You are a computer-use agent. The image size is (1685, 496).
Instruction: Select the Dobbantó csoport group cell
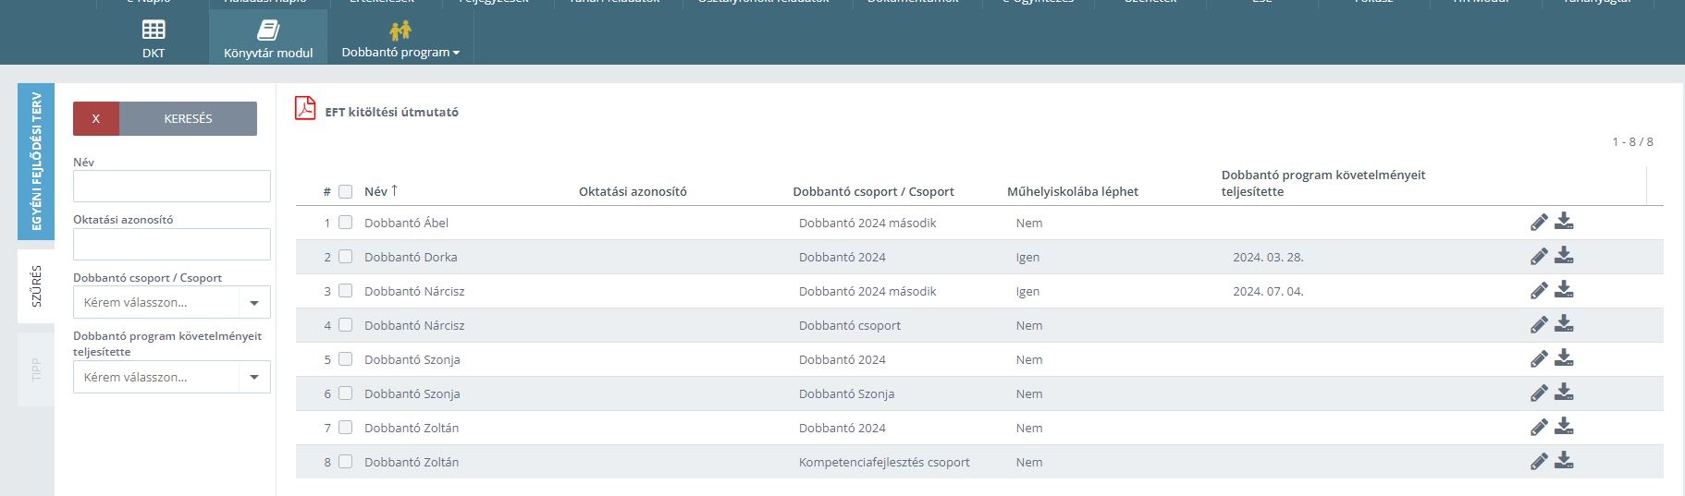point(850,325)
